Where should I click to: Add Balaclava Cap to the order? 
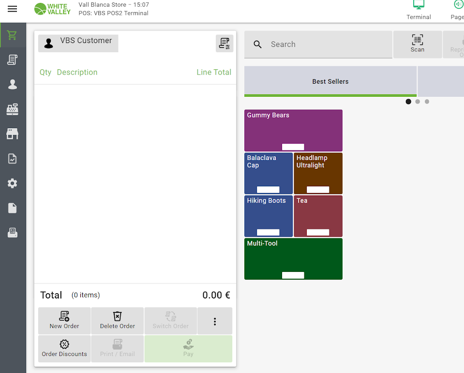[269, 173]
